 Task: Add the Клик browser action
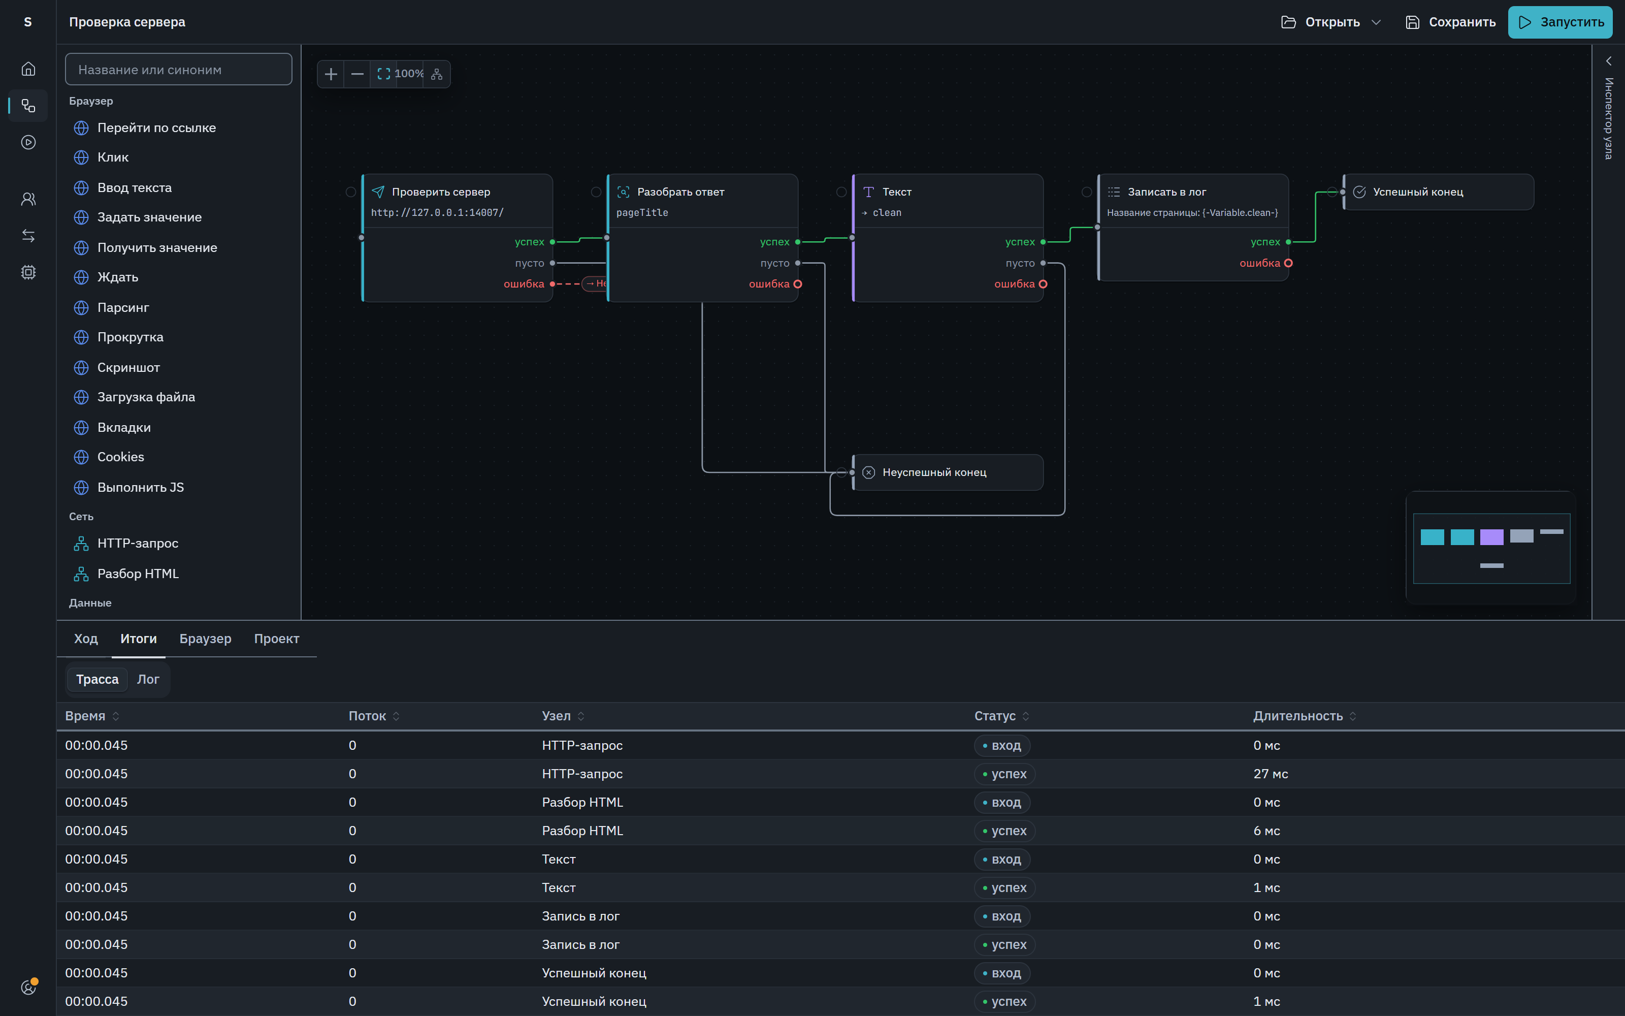178,157
